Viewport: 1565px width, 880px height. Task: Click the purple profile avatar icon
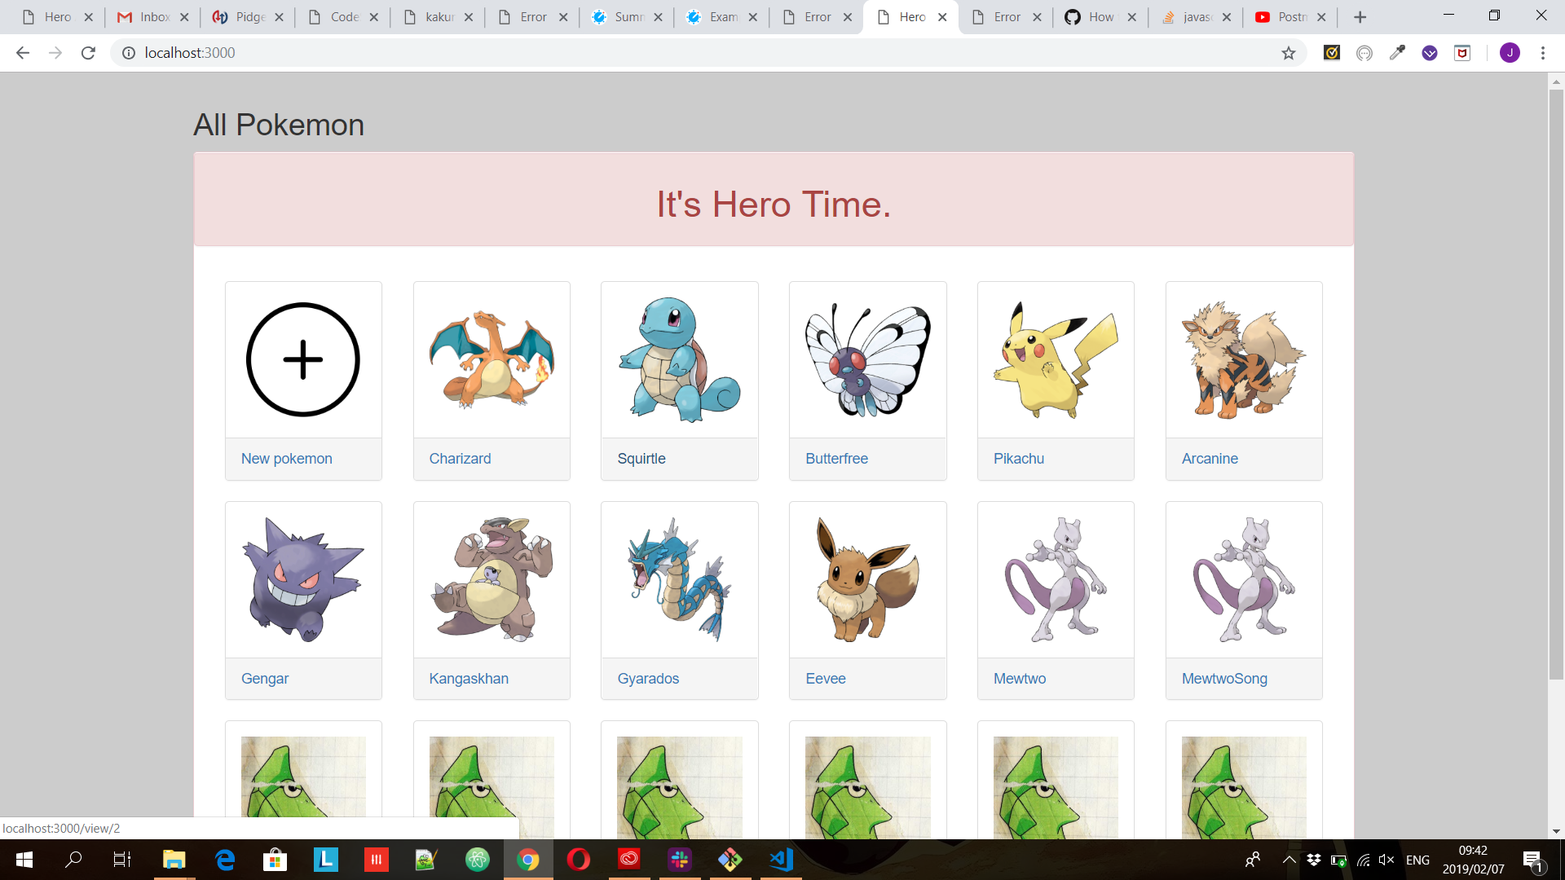click(x=1510, y=53)
